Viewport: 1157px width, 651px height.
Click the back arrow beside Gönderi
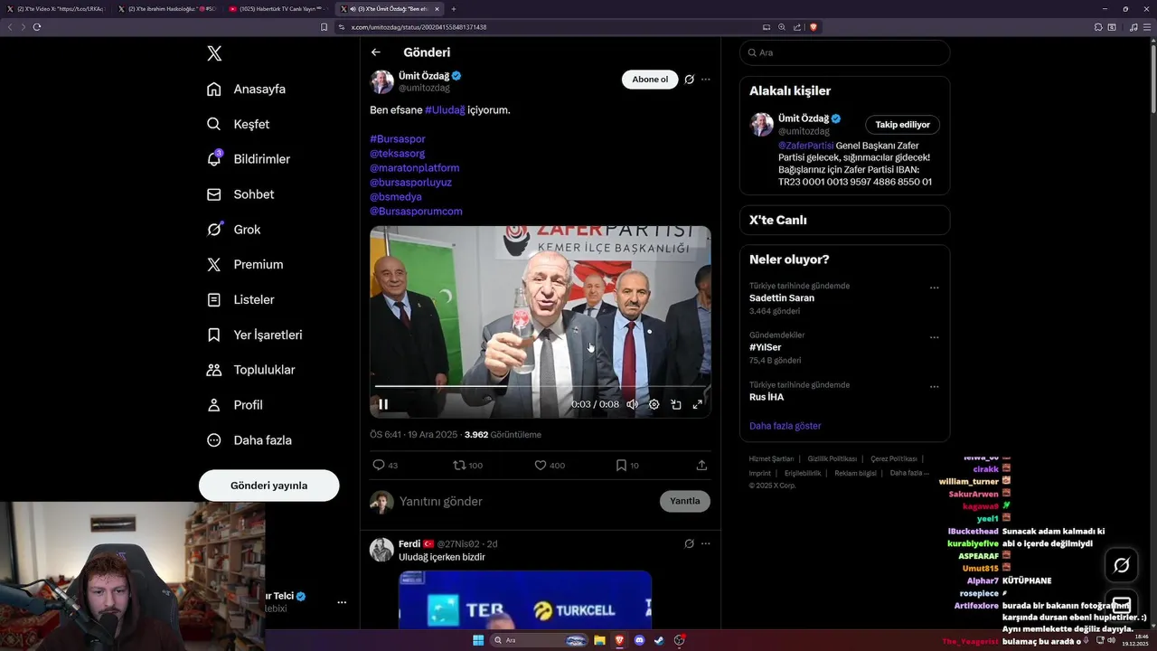tap(376, 52)
